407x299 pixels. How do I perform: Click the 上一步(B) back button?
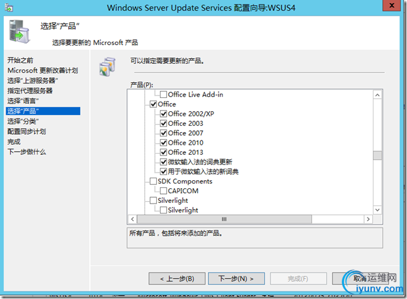177,279
